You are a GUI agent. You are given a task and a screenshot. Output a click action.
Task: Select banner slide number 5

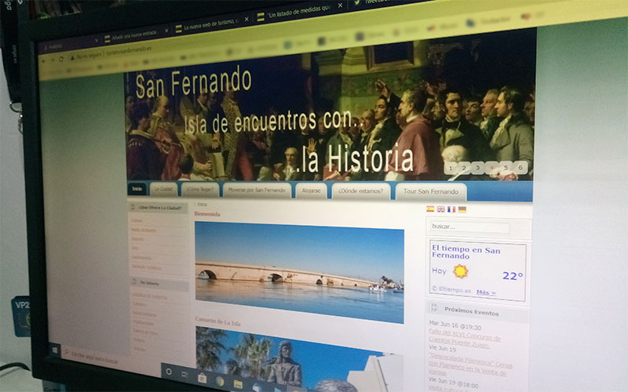click(506, 168)
